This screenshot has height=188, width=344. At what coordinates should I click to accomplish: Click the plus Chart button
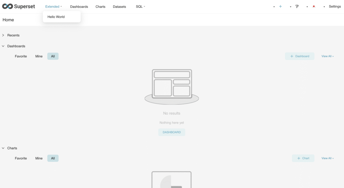click(303, 158)
